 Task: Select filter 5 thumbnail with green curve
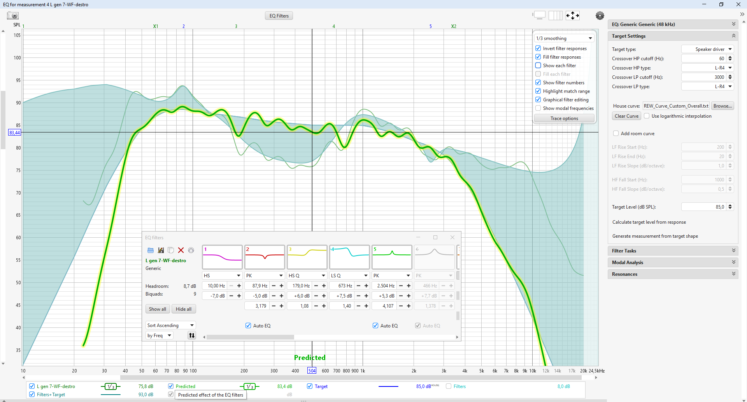(x=392, y=257)
